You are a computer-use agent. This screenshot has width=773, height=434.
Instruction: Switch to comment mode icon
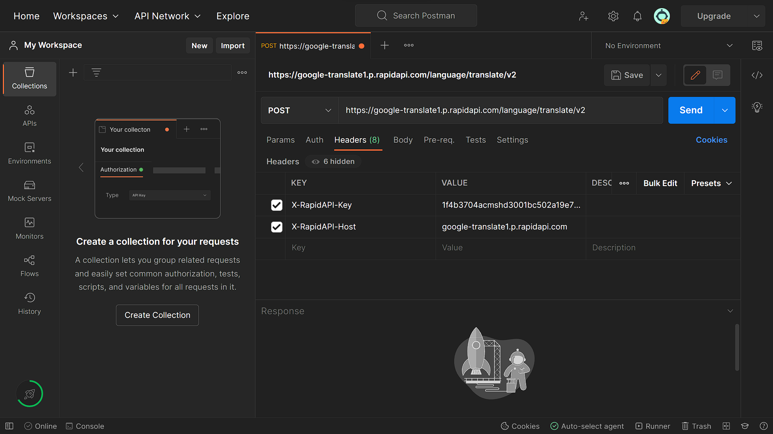(x=717, y=75)
